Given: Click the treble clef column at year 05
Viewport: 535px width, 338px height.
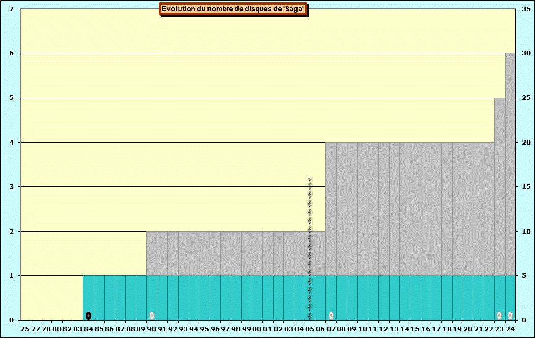Looking at the screenshot, I should (x=310, y=249).
